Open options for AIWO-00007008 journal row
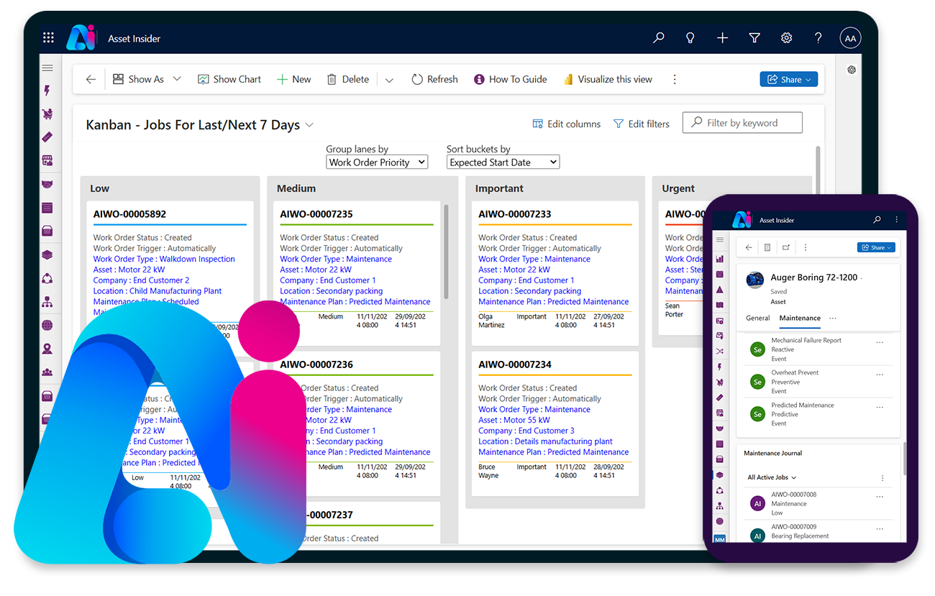Screen dimensions: 935x596 (880, 497)
